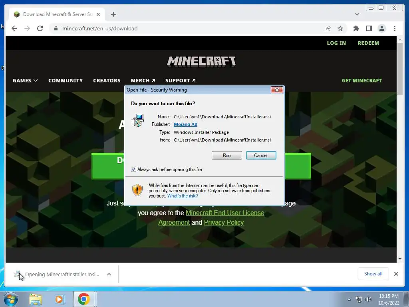This screenshot has height=307, width=409.
Task: Reload the Minecraft download page
Action: pos(40,28)
